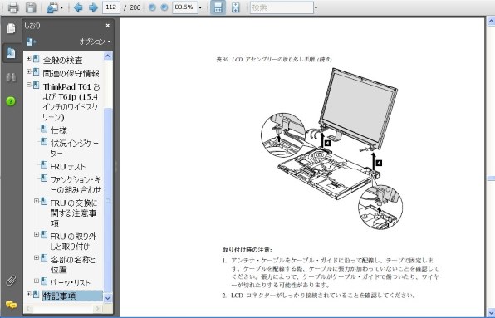Select the 仕様 bookmark entry
This screenshot has height=318, width=495.
59,130
